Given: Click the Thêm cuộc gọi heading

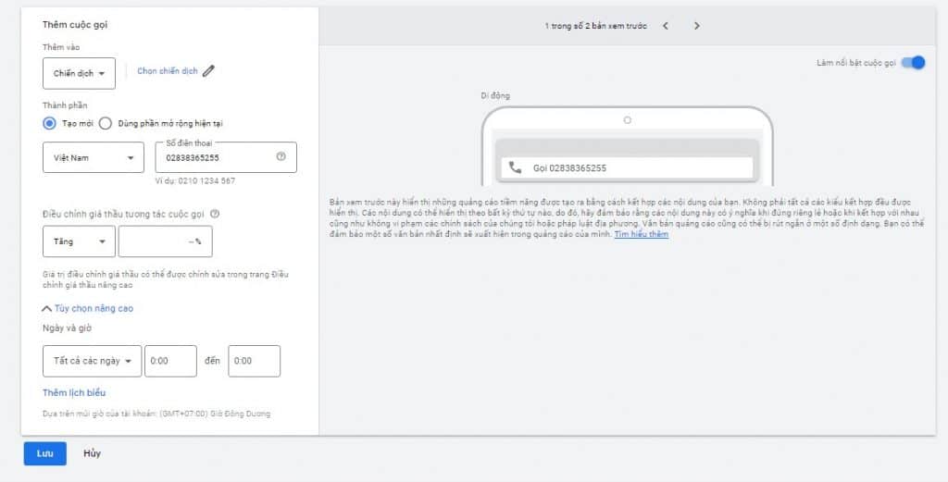Looking at the screenshot, I should pos(75,25).
